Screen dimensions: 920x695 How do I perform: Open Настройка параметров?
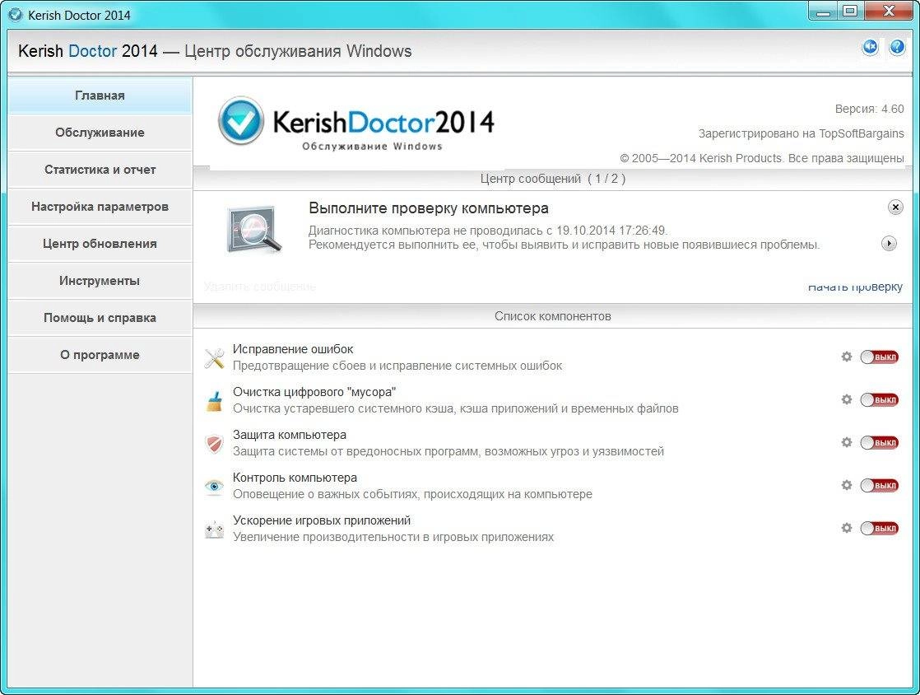(x=100, y=206)
